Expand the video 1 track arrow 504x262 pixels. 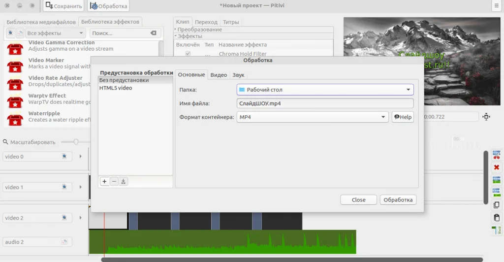80,187
